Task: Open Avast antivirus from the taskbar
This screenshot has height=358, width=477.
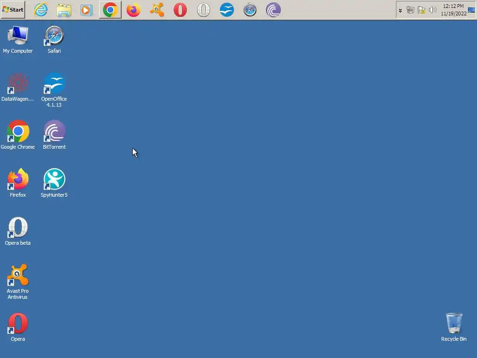Action: point(157,10)
